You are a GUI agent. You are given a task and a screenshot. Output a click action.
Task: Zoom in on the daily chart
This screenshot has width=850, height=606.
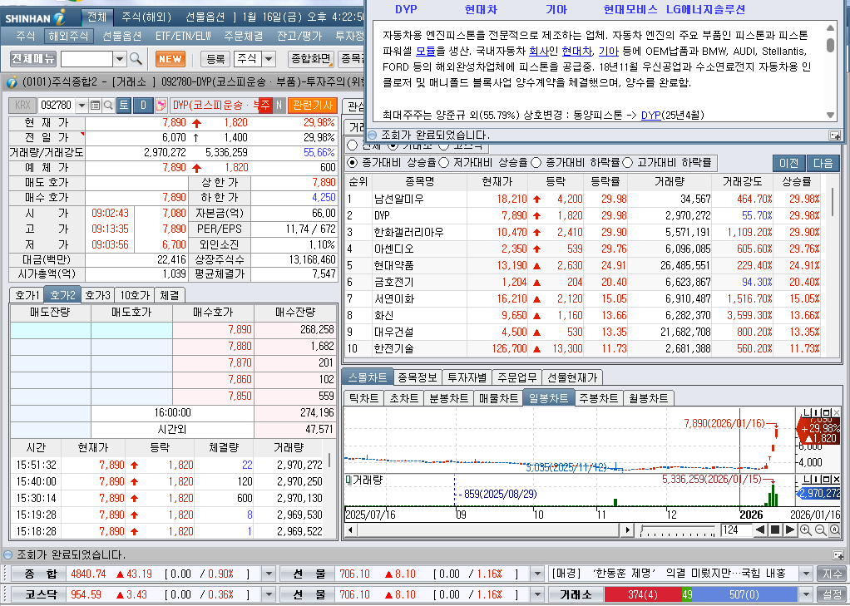coord(806,530)
